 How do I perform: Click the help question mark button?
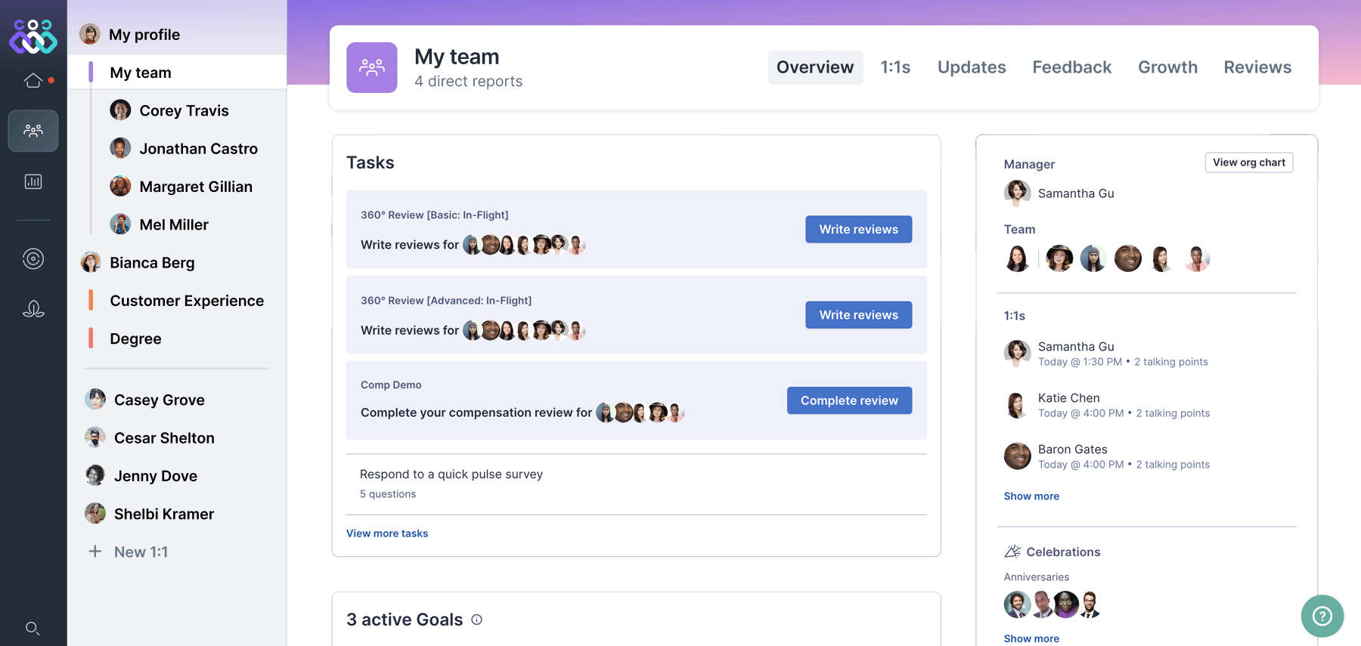[1322, 616]
